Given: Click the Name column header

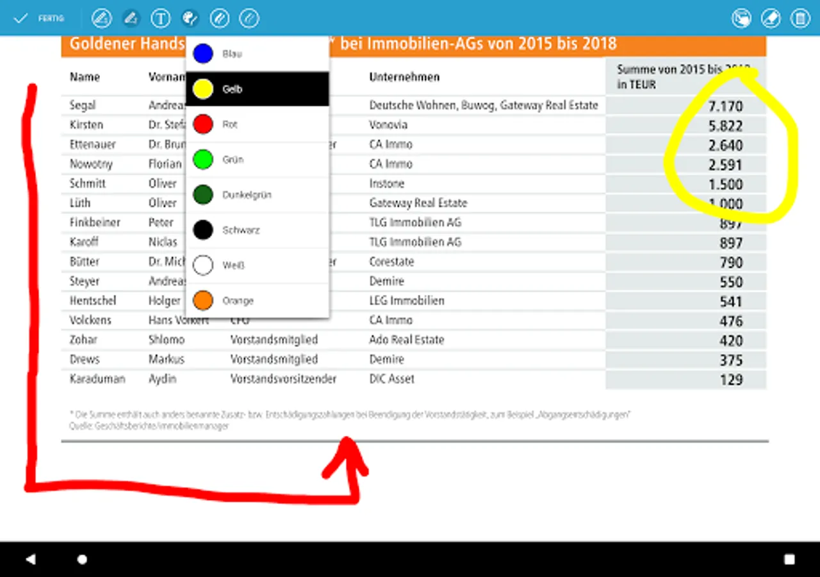Looking at the screenshot, I should (x=85, y=77).
